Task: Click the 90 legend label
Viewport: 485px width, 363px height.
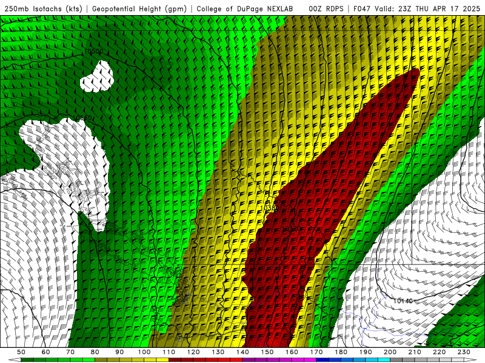Action: pos(119,352)
